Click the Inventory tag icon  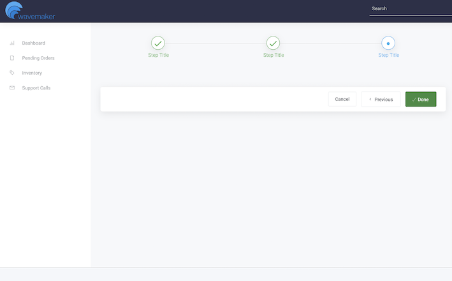(12, 73)
